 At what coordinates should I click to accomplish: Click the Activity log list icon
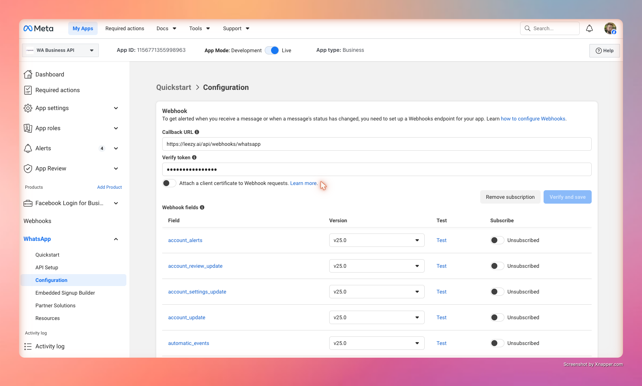(x=28, y=346)
